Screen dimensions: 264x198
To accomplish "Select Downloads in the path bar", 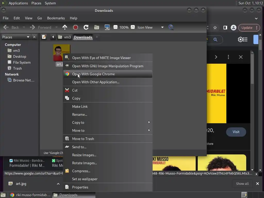I will click(83, 37).
